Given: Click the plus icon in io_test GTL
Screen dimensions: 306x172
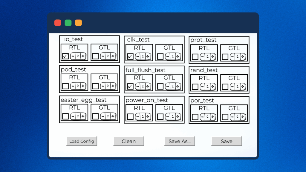Looking at the screenshot, I should [113, 56].
